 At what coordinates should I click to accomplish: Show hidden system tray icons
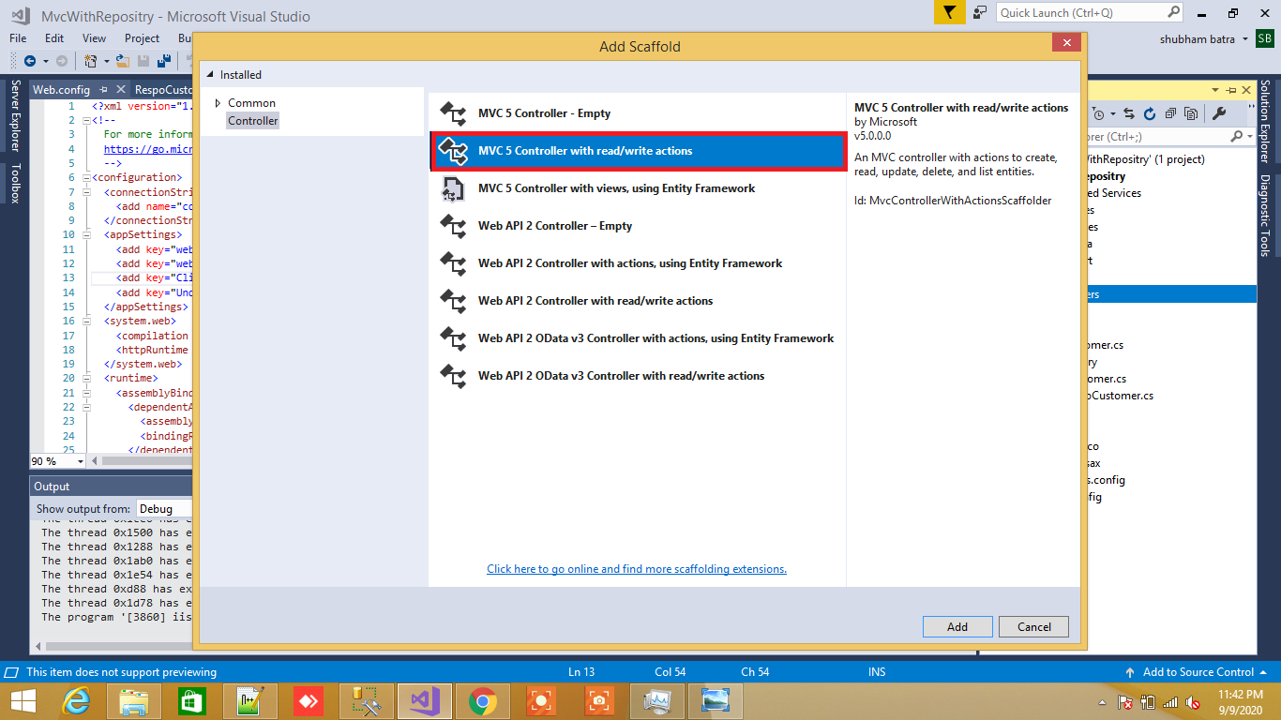point(1102,702)
